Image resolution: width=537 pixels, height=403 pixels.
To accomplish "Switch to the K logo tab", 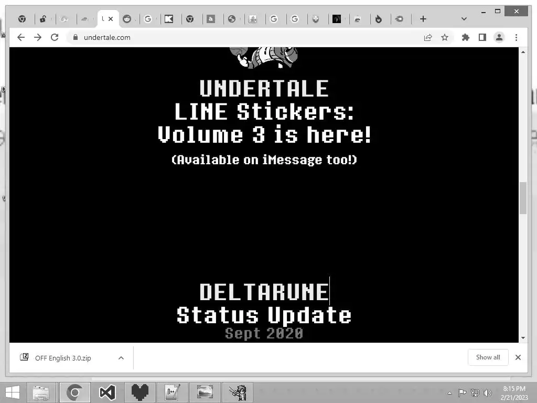I will tap(169, 19).
